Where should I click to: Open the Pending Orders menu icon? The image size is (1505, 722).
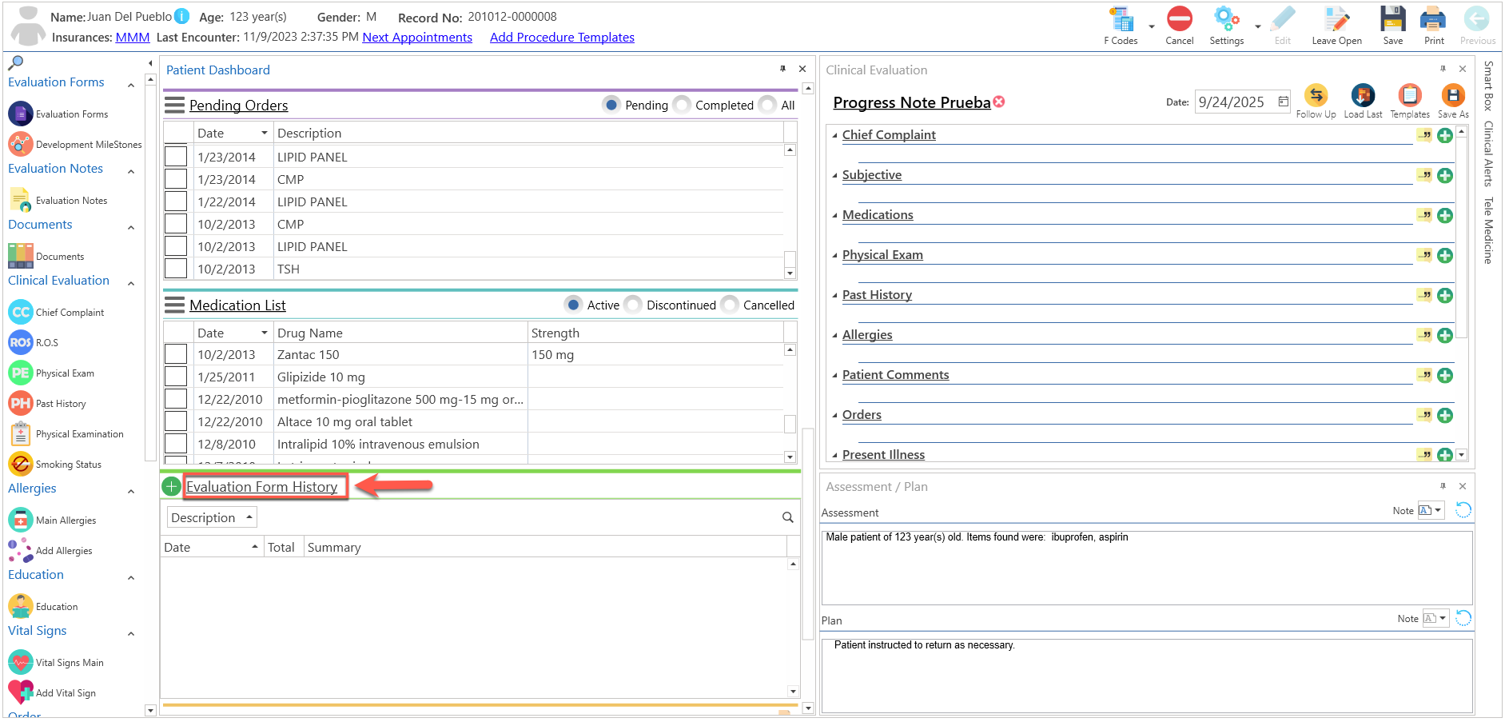point(174,105)
